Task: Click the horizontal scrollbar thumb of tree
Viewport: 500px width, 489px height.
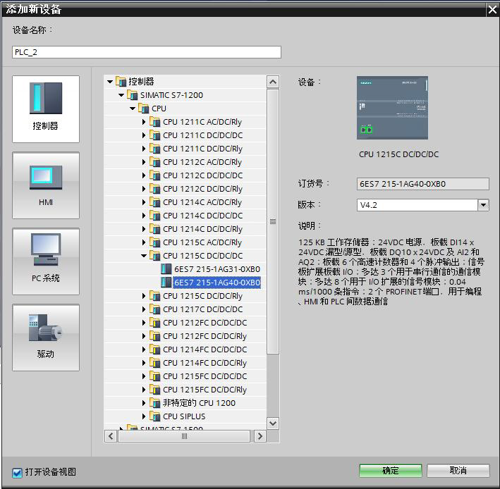Action: (x=184, y=436)
